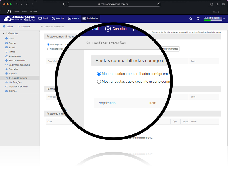228x170 pixels.
Task: Switch to the Contatos tab
Action: click(x=58, y=18)
